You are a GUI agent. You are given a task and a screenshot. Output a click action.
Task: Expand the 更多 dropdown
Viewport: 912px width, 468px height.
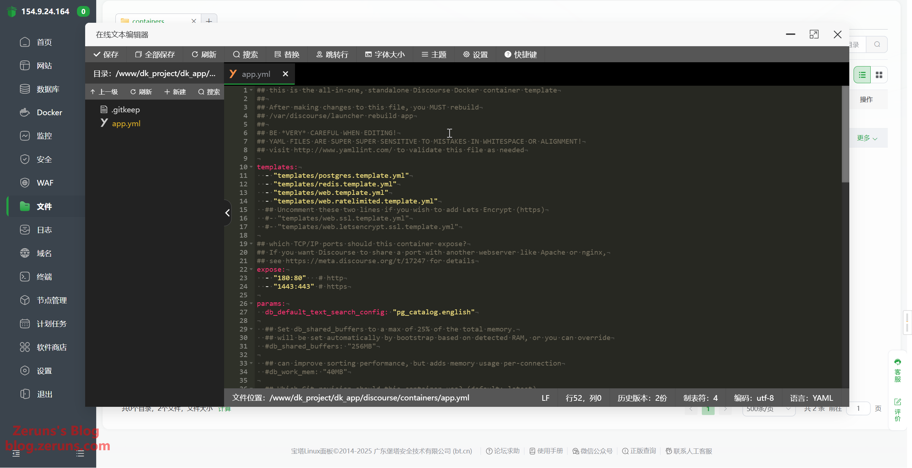pos(867,138)
